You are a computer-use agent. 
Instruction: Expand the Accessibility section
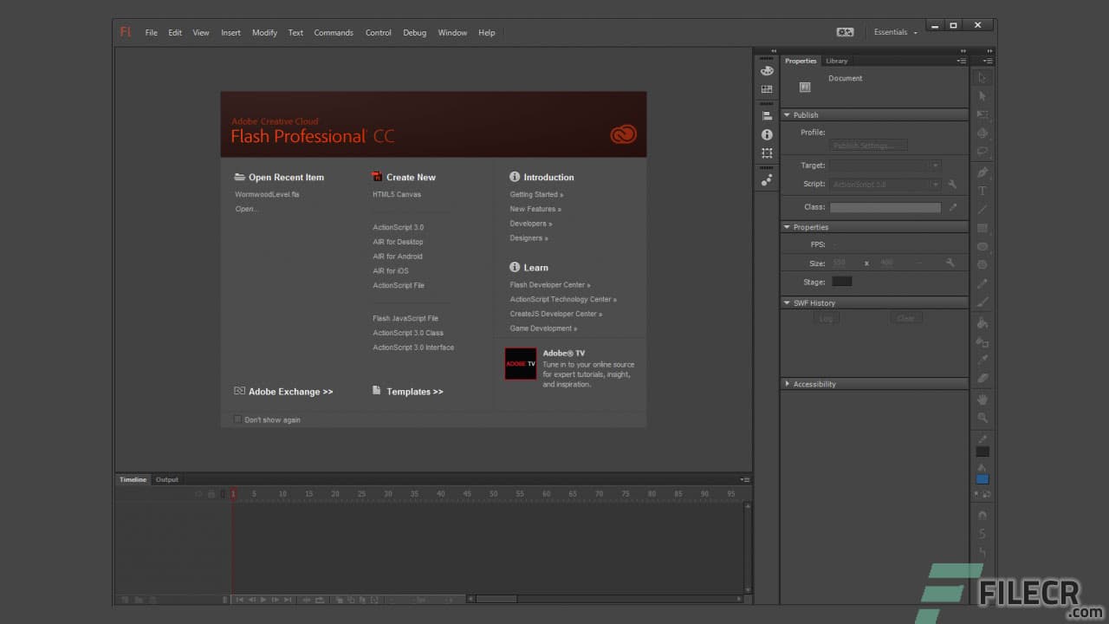pos(787,384)
